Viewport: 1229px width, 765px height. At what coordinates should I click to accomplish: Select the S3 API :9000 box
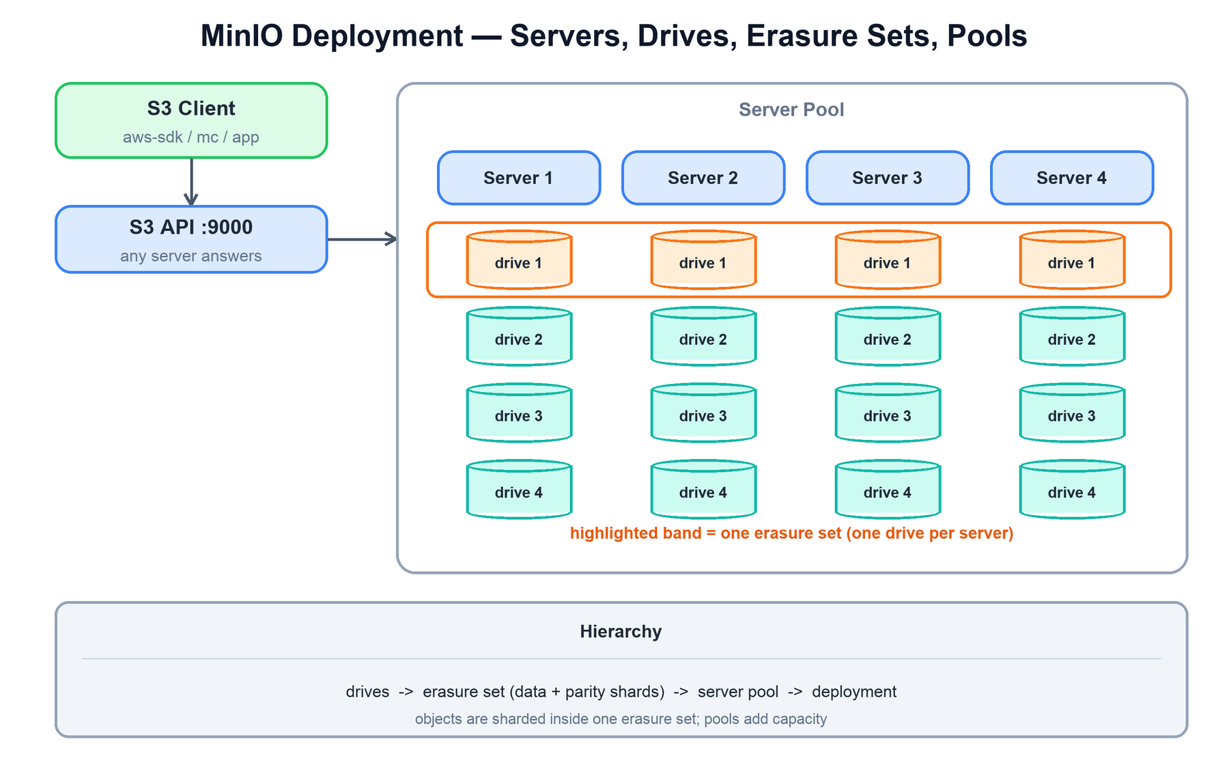coord(191,240)
